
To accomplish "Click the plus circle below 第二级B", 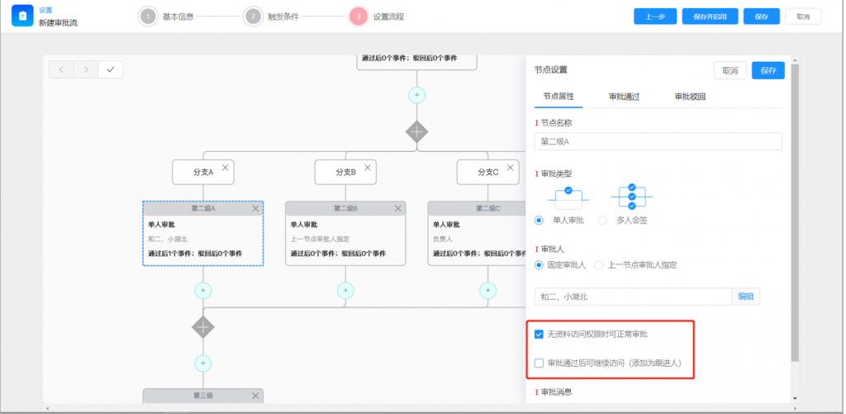I will click(345, 290).
